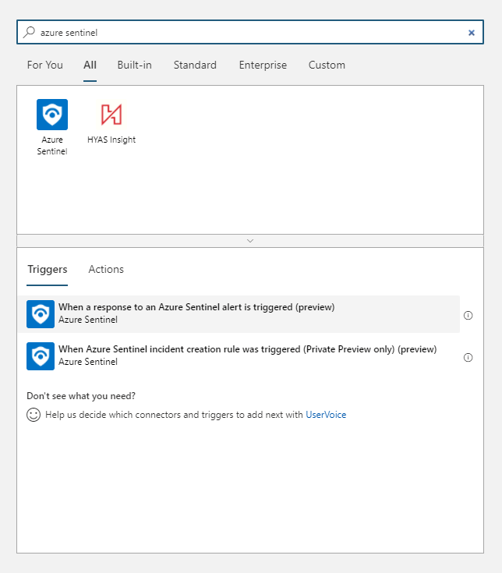The image size is (502, 573).
Task: Click info icon for incident creation trigger
Action: [x=468, y=357]
